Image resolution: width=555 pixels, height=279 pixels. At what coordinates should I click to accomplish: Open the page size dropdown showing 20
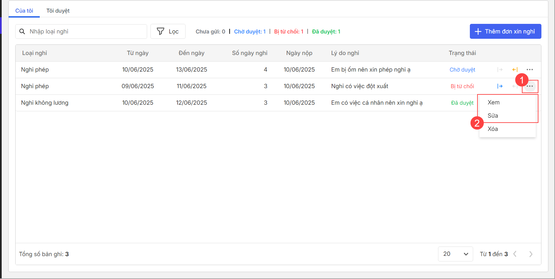(455, 254)
